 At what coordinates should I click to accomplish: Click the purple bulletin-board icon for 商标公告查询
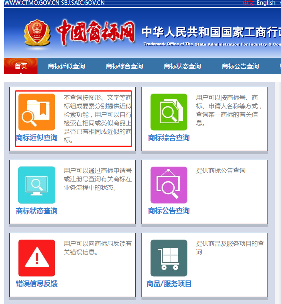point(169,185)
